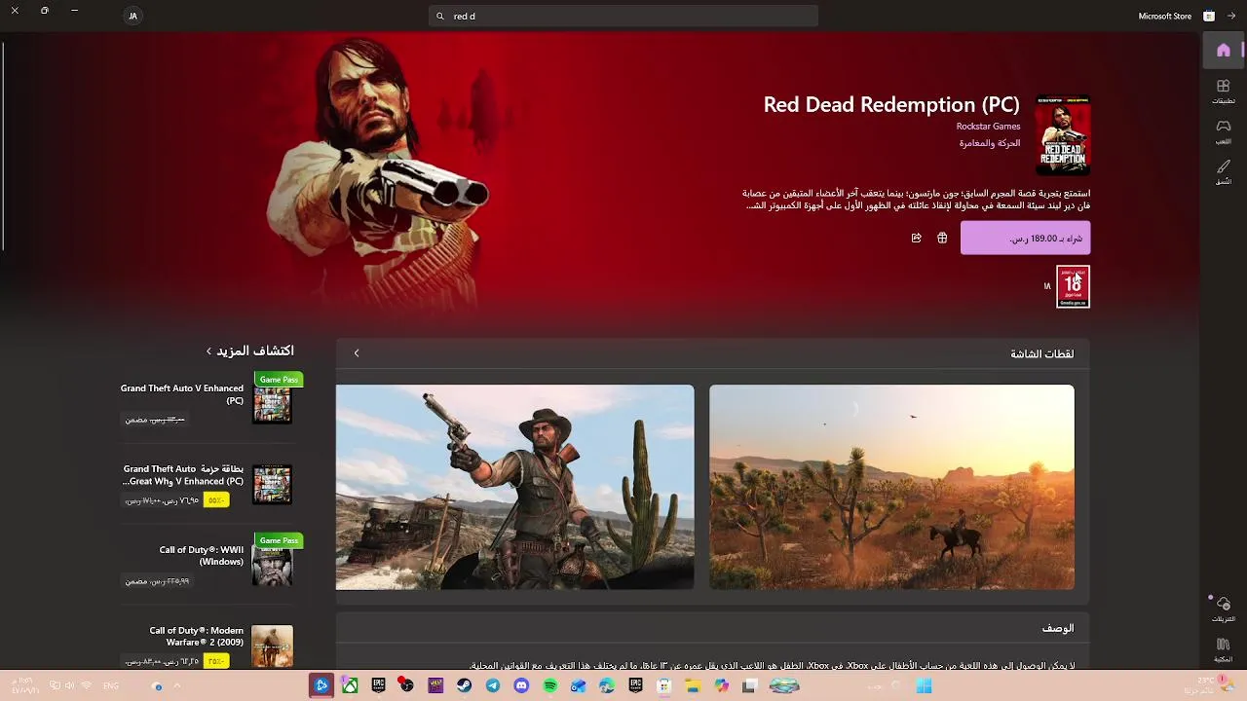Open Grand Theft Auto V Enhanced (PC)
1247x701 pixels.
207,404
